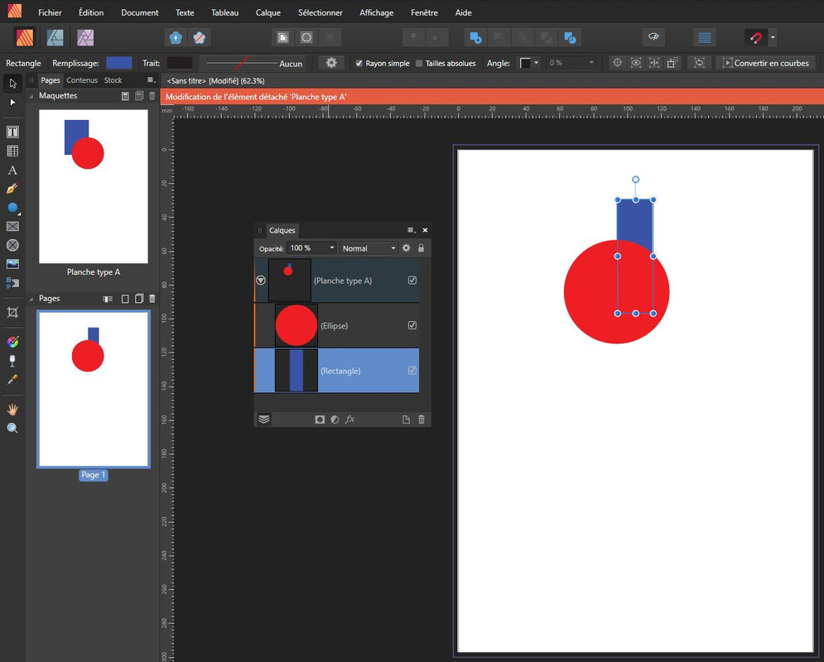Open the rectangle context toolbar gear settings
This screenshot has width=824, height=662.
click(x=331, y=63)
